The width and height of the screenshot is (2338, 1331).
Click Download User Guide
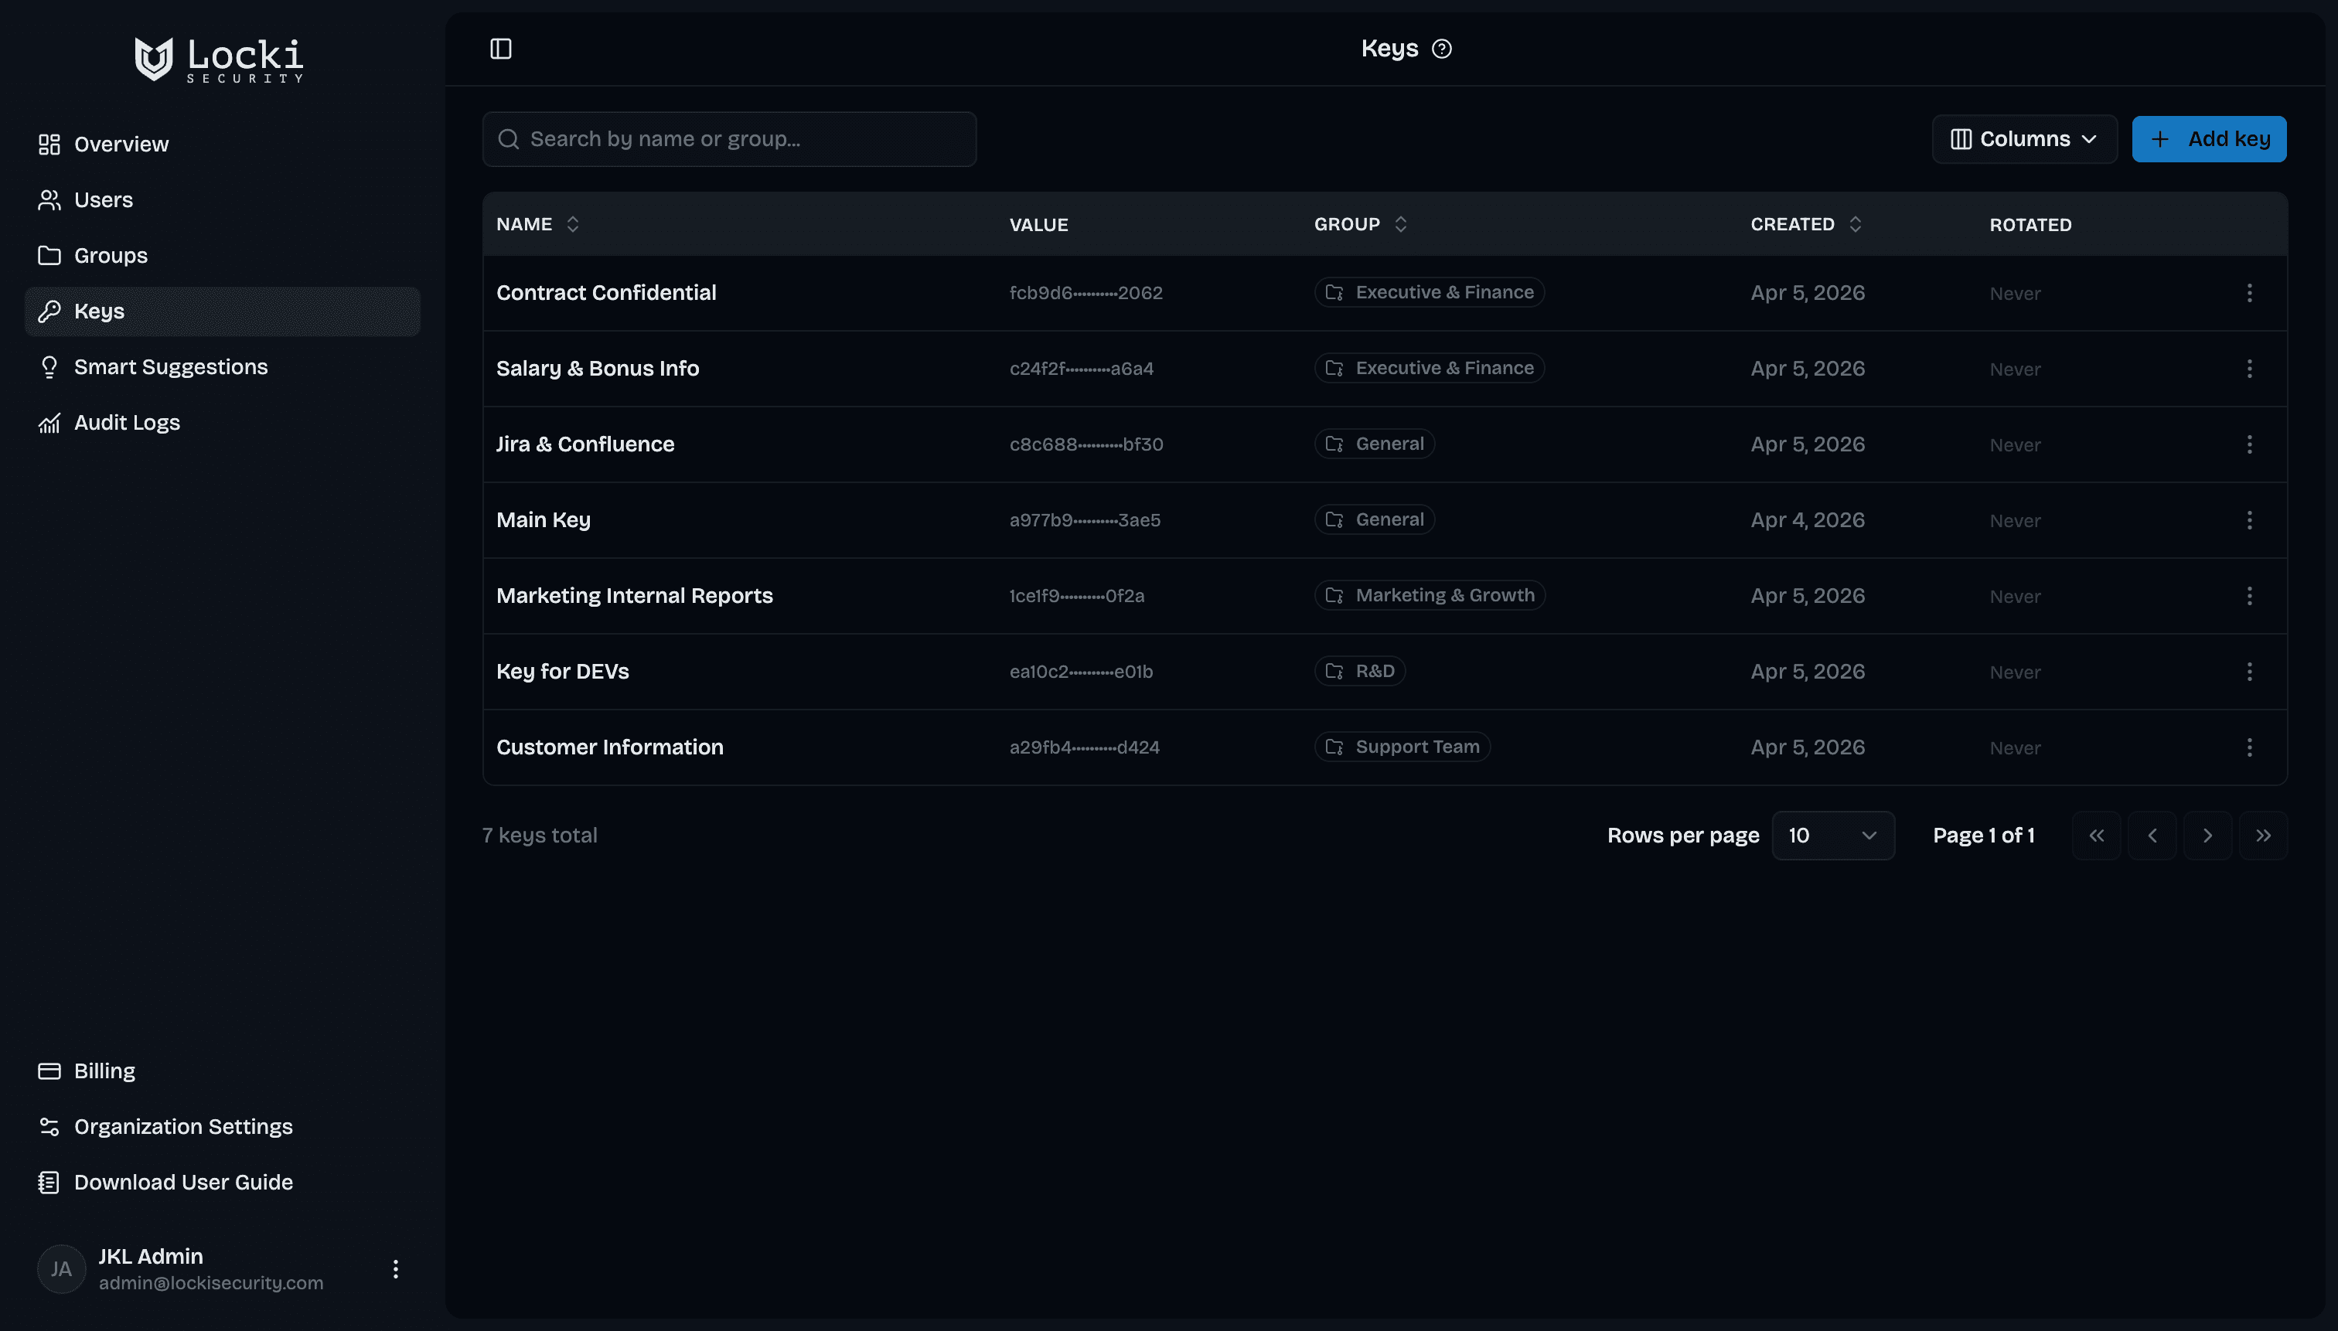222,1183
